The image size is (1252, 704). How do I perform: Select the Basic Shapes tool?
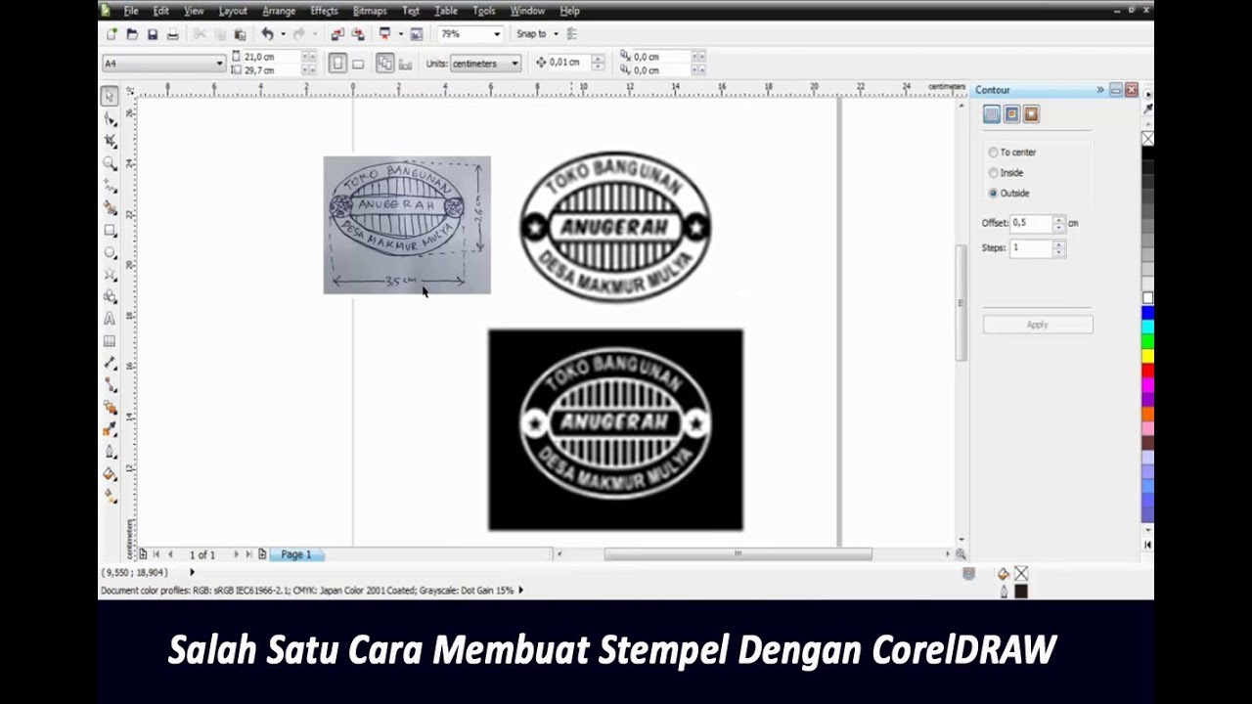point(110,297)
